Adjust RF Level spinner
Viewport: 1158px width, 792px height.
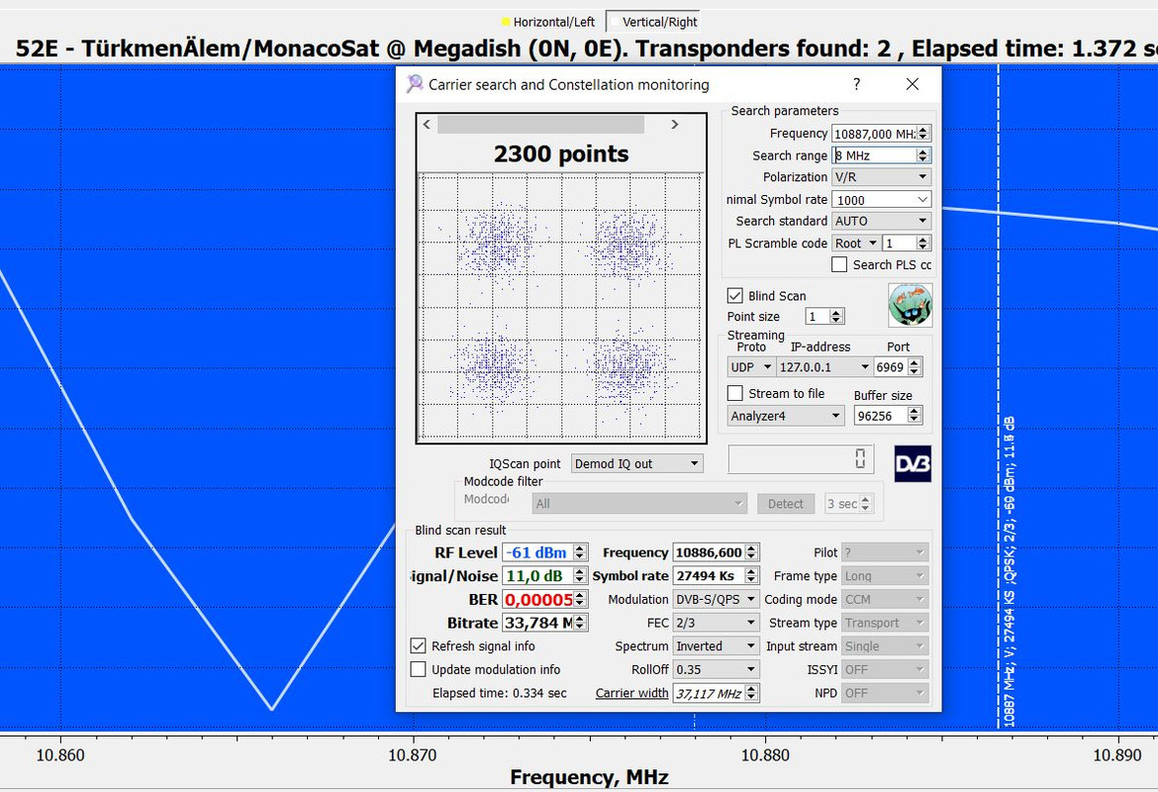580,552
